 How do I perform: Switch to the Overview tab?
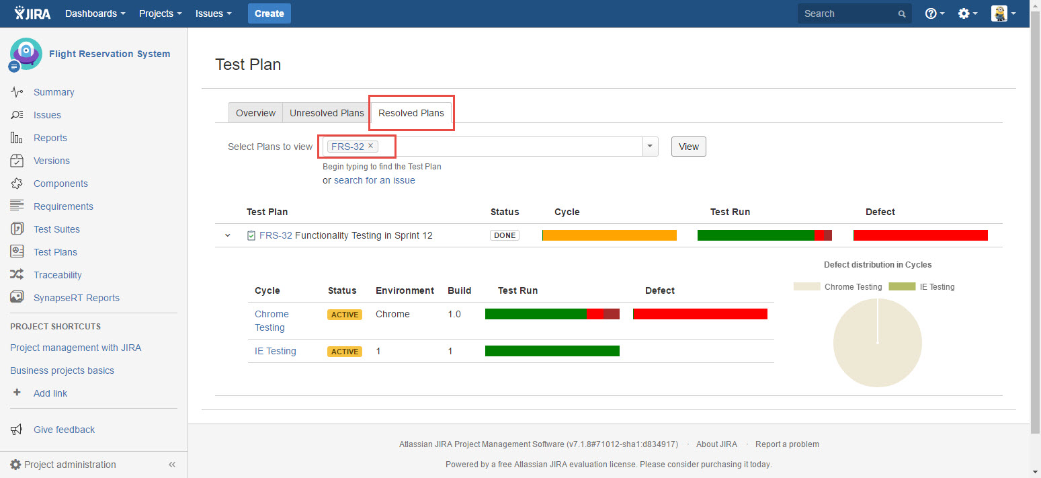[255, 113]
